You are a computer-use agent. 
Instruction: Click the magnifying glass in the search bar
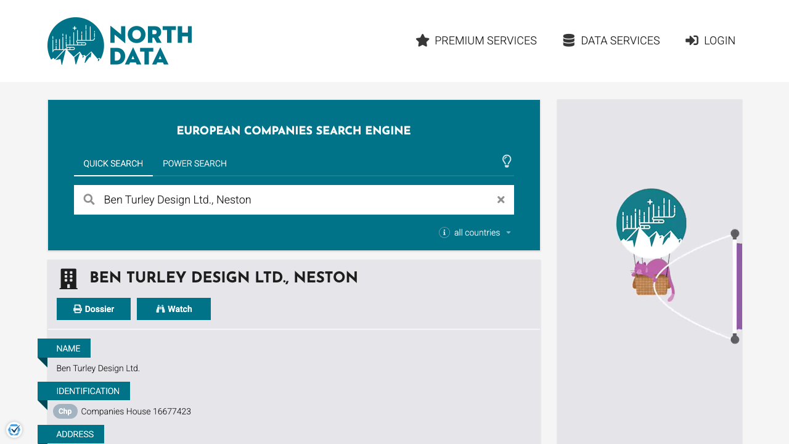(89, 199)
